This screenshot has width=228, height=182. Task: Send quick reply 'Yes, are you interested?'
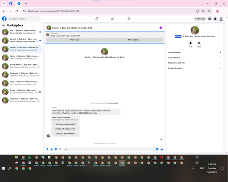coord(65,124)
